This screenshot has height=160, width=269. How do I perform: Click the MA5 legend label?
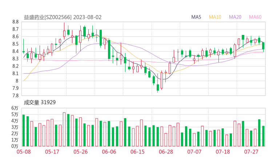[196, 17]
